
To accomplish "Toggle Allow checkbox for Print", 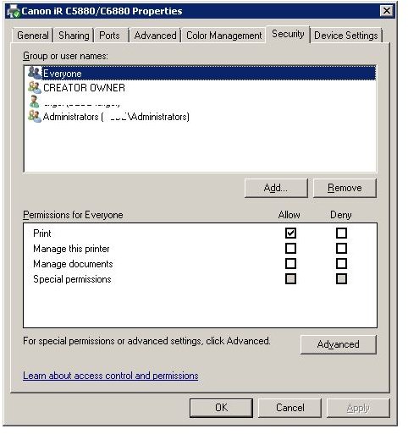I will point(290,233).
